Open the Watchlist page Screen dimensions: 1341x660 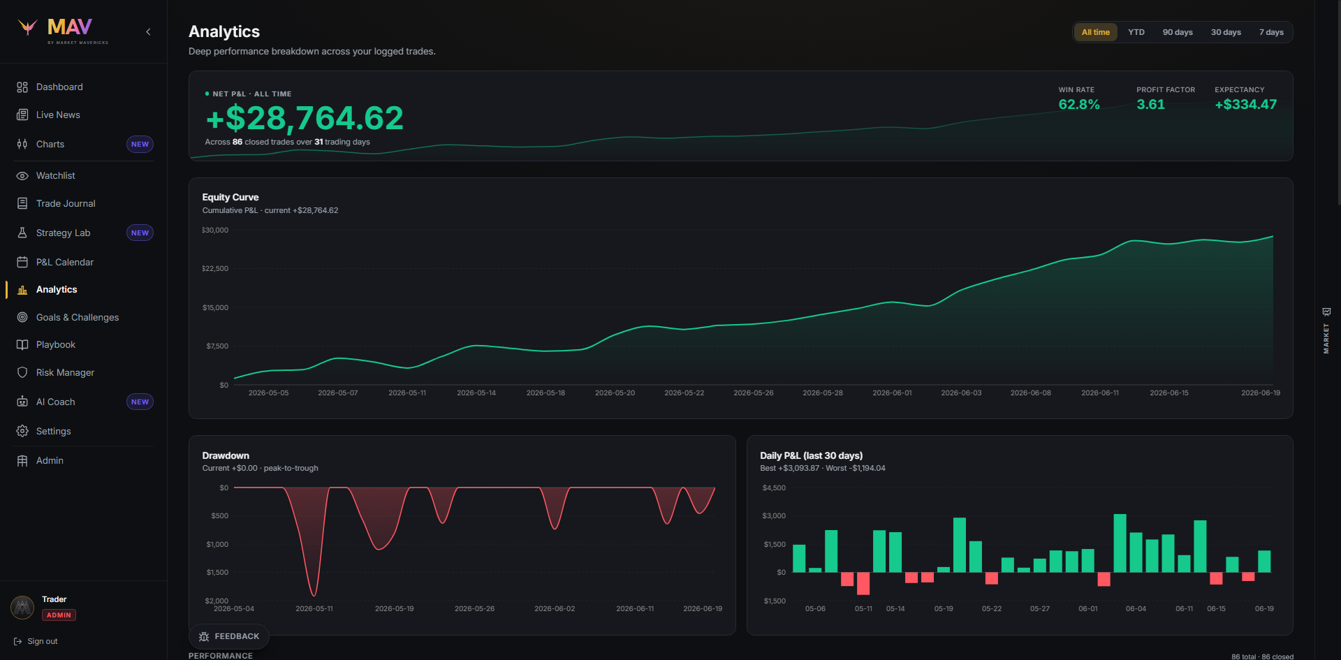click(83, 176)
